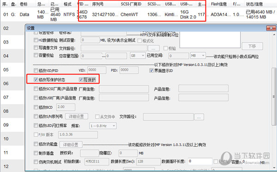Select the ChenWT cell in row 01

click(x=129, y=14)
